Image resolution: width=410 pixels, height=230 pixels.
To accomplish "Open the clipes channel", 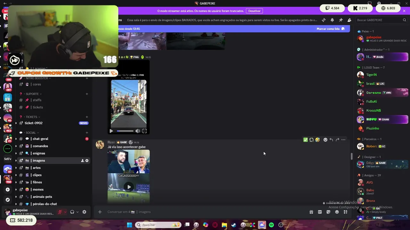I will click(53, 175).
